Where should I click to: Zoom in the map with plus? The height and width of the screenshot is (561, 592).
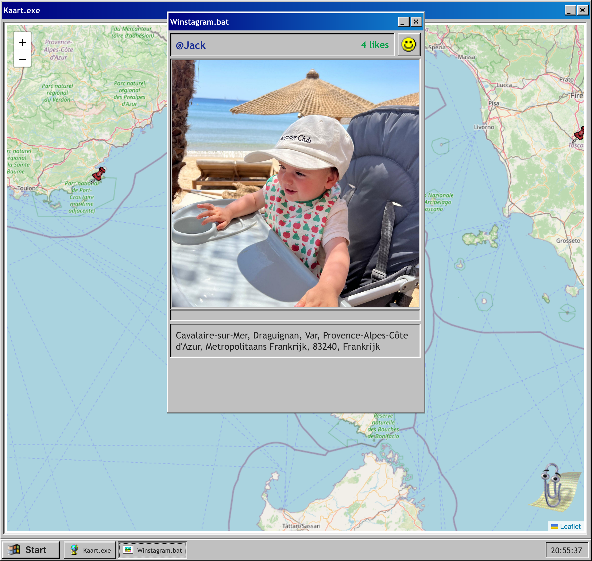point(22,42)
